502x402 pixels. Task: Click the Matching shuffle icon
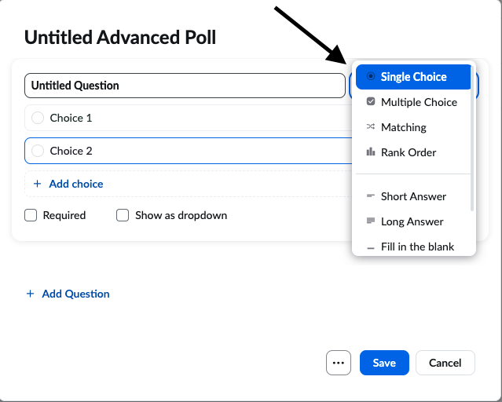tap(371, 127)
